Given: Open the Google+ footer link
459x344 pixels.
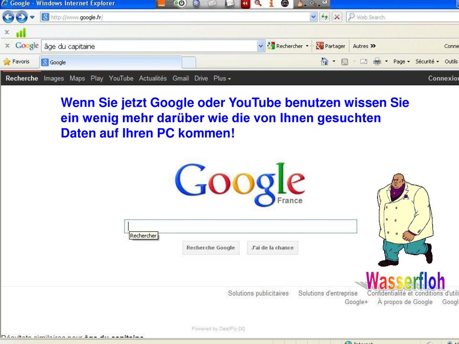Looking at the screenshot, I should [x=356, y=302].
